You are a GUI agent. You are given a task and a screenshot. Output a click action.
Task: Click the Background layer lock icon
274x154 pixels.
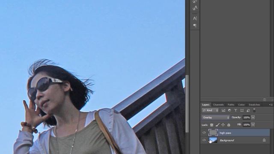[264, 140]
